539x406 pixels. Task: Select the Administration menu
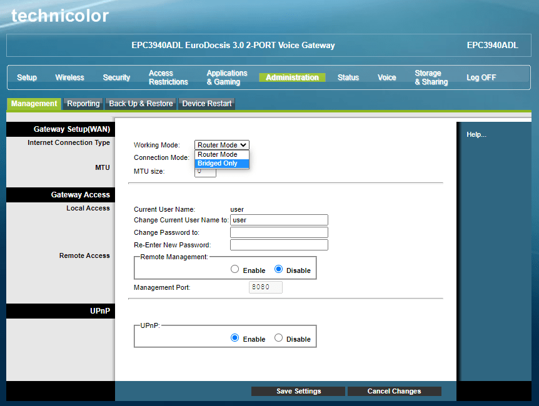coord(292,77)
